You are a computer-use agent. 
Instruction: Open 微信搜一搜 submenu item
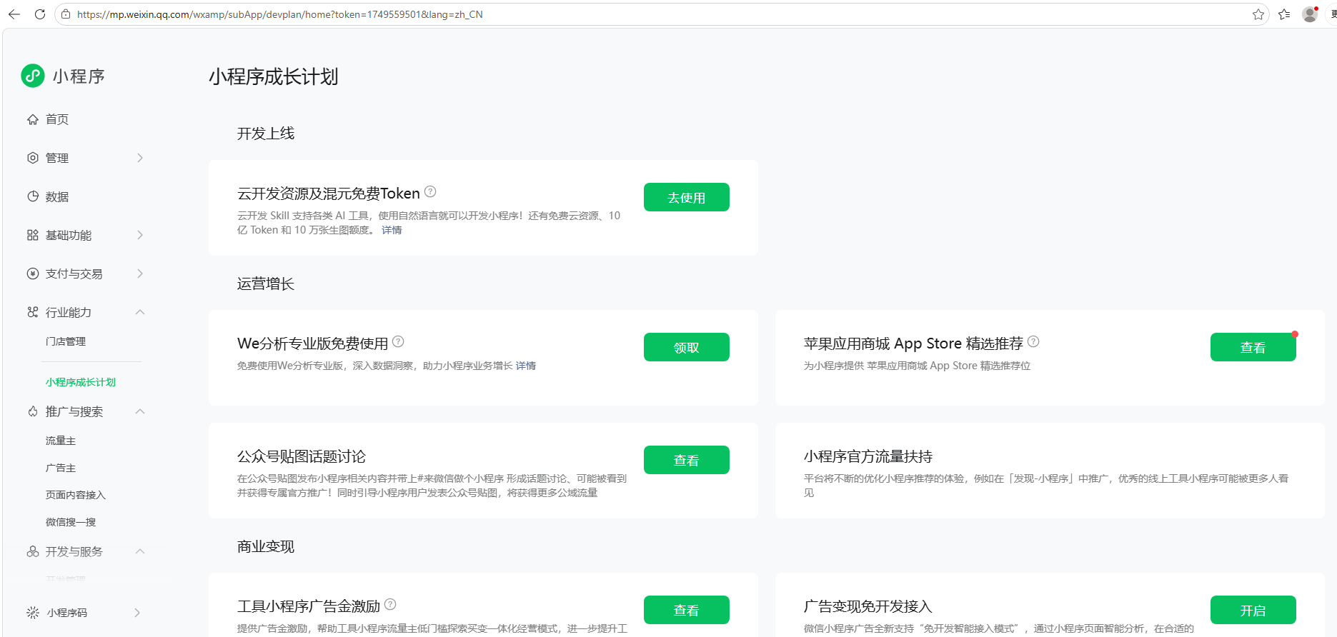[x=71, y=522]
